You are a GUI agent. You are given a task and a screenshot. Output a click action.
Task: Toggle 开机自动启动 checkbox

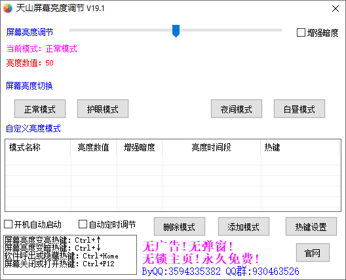pos(8,224)
